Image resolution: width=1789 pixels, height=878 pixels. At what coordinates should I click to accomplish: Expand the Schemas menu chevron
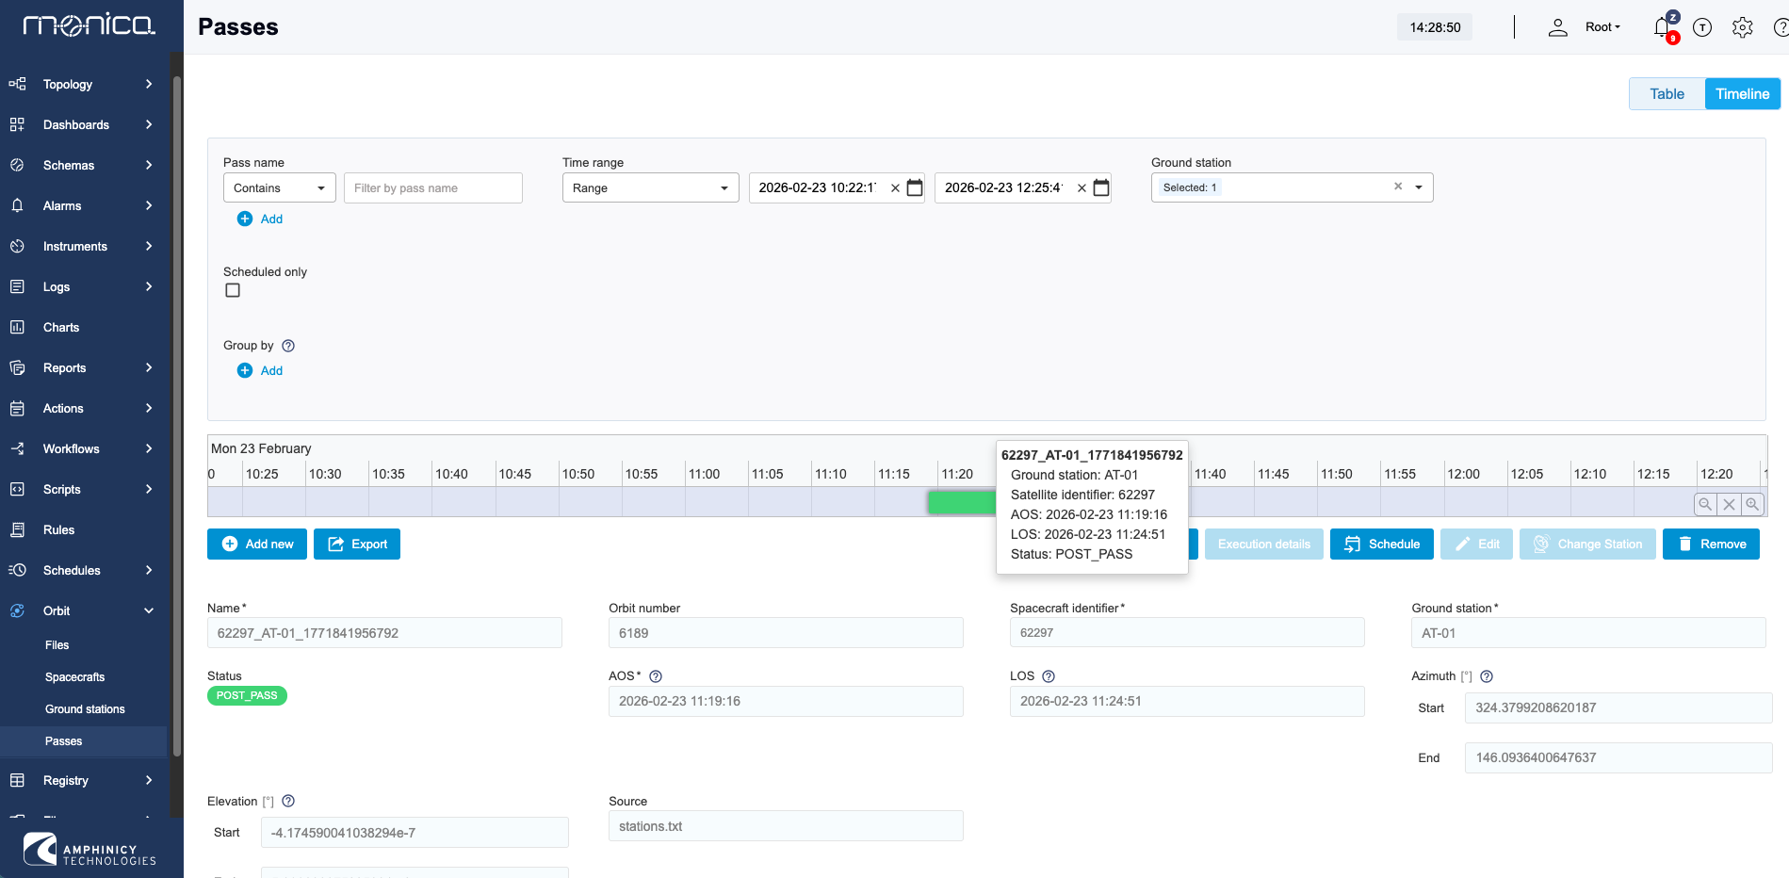point(149,165)
